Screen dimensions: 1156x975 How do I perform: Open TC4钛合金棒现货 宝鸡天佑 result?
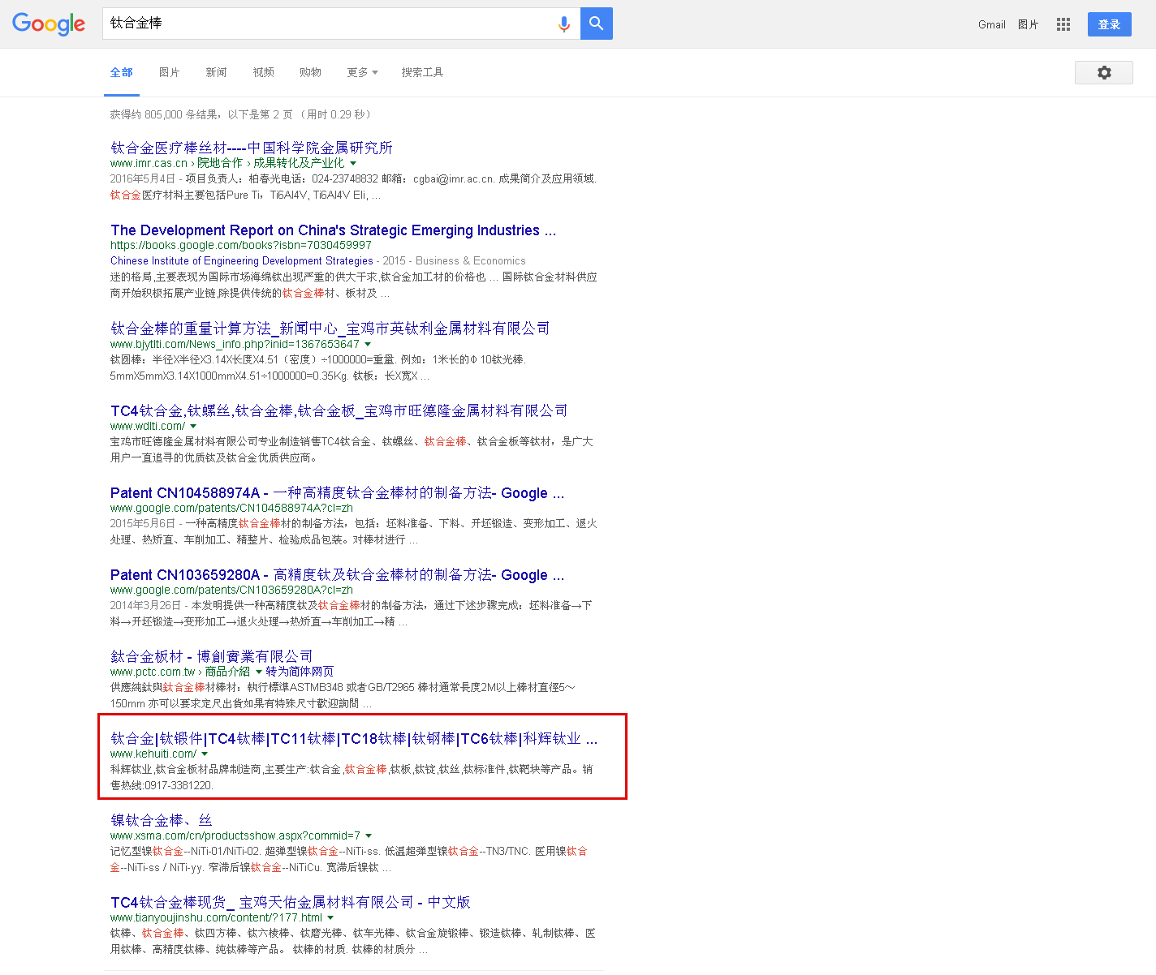coord(291,902)
